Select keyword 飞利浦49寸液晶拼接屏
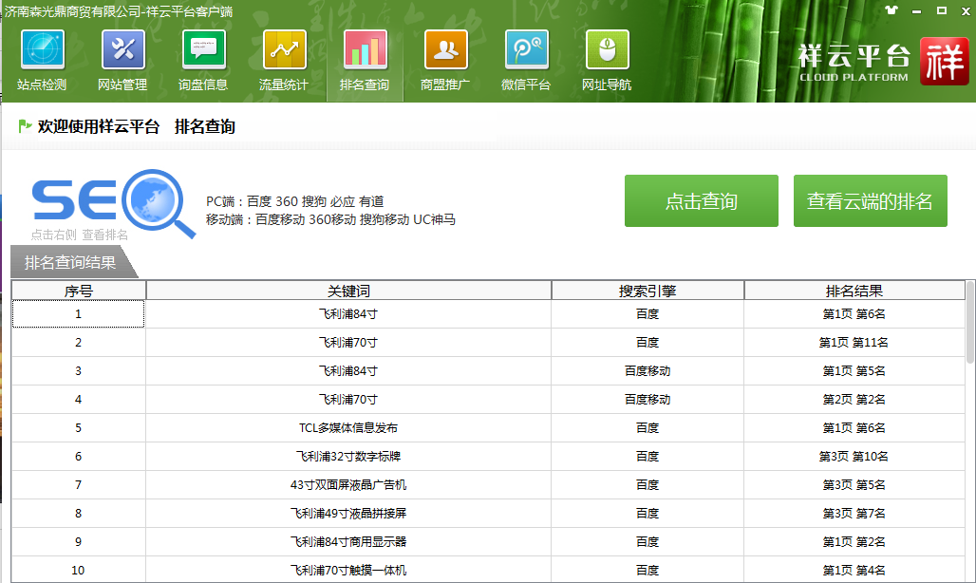The image size is (976, 583). 348,514
